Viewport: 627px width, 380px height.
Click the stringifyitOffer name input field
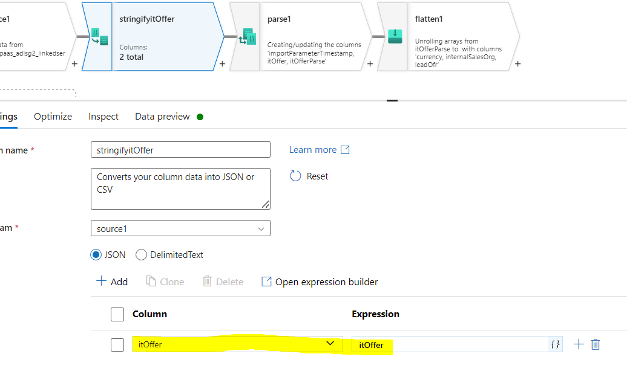pos(180,150)
